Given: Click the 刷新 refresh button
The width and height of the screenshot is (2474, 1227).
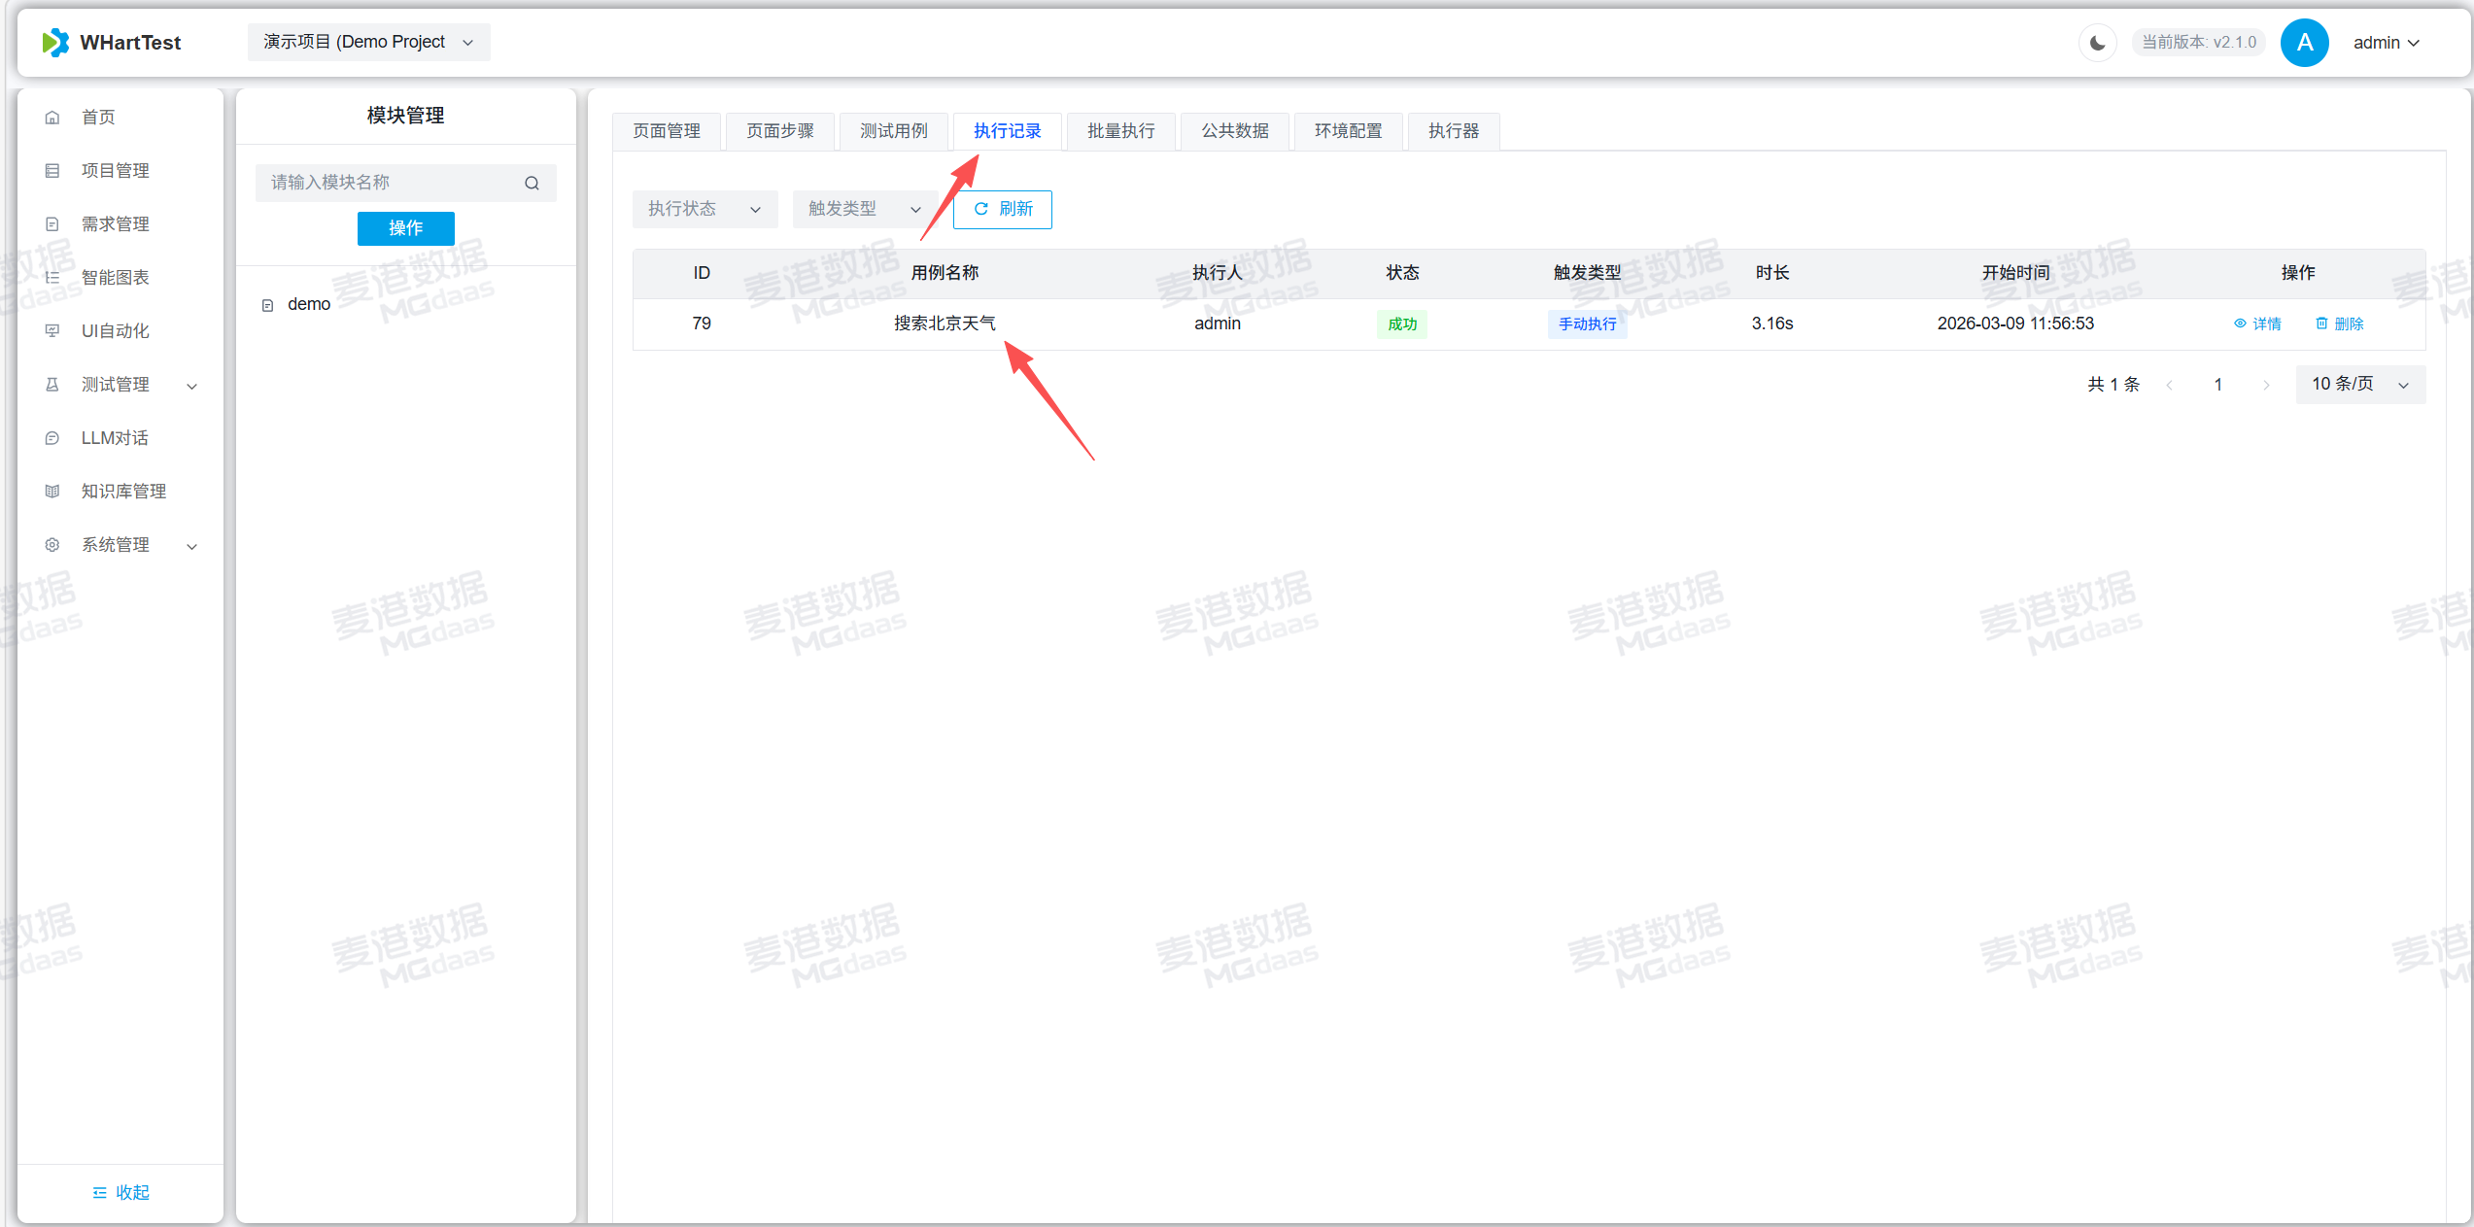Looking at the screenshot, I should click(1002, 209).
